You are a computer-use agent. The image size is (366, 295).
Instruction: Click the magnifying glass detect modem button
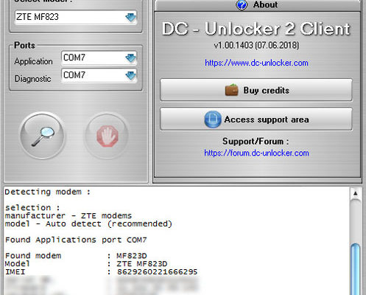(43, 136)
